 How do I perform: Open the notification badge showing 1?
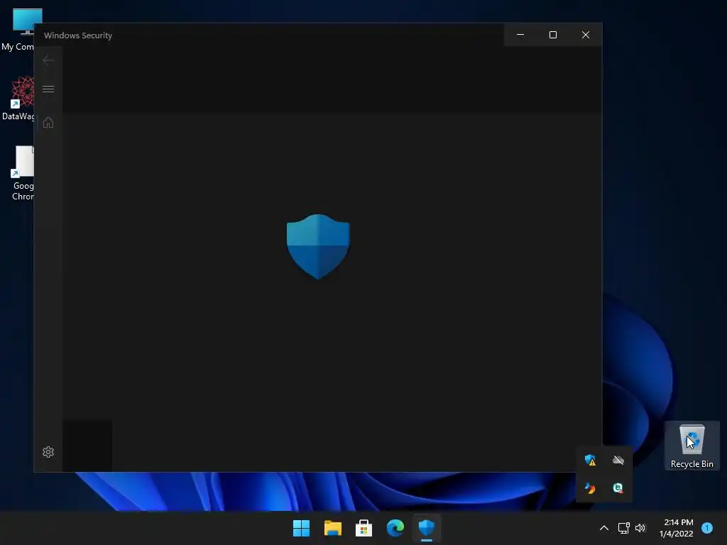(x=707, y=528)
